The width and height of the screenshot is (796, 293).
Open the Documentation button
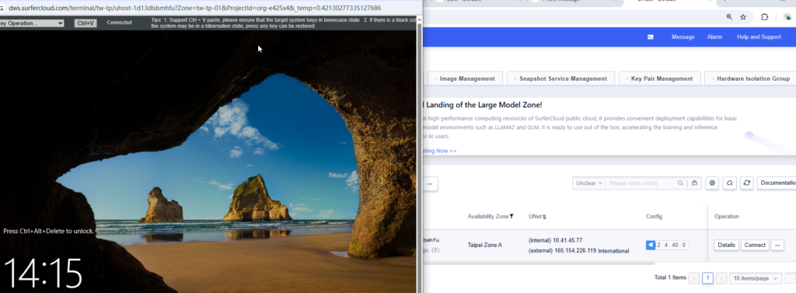click(x=777, y=183)
